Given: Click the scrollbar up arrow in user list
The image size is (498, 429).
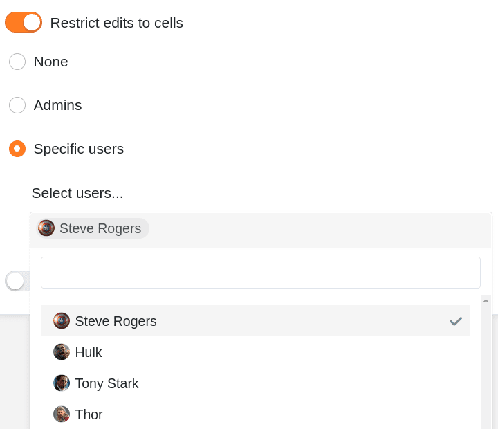Looking at the screenshot, I should coord(486,300).
